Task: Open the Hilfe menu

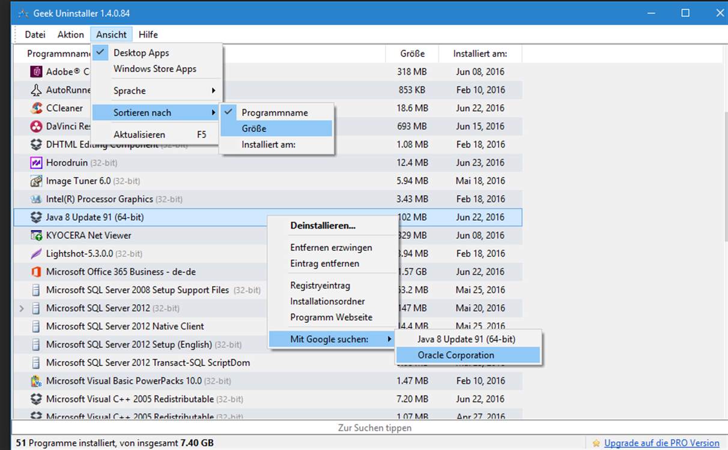Action: (148, 34)
